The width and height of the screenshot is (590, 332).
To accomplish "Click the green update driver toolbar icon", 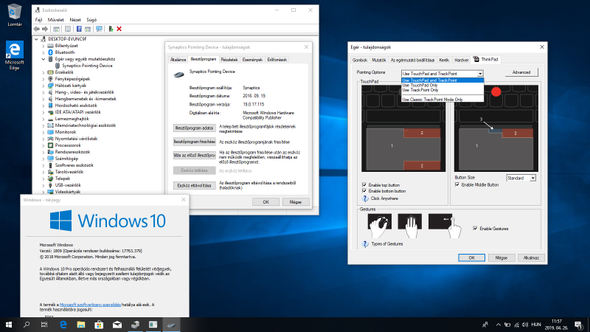I will (x=111, y=29).
